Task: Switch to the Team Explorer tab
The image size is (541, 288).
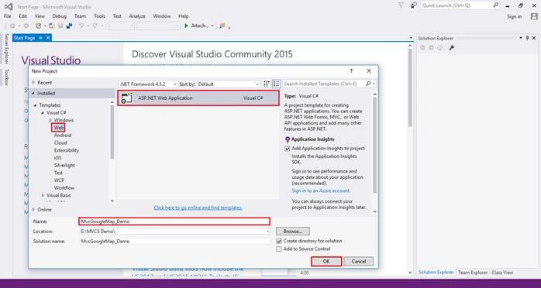Action: pos(473,273)
